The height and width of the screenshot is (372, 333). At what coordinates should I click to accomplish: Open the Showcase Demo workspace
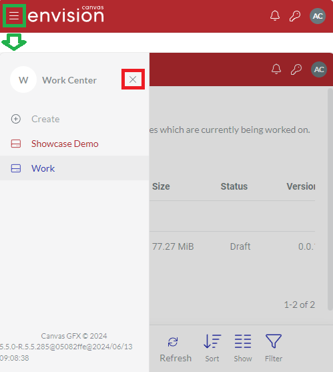coord(65,144)
